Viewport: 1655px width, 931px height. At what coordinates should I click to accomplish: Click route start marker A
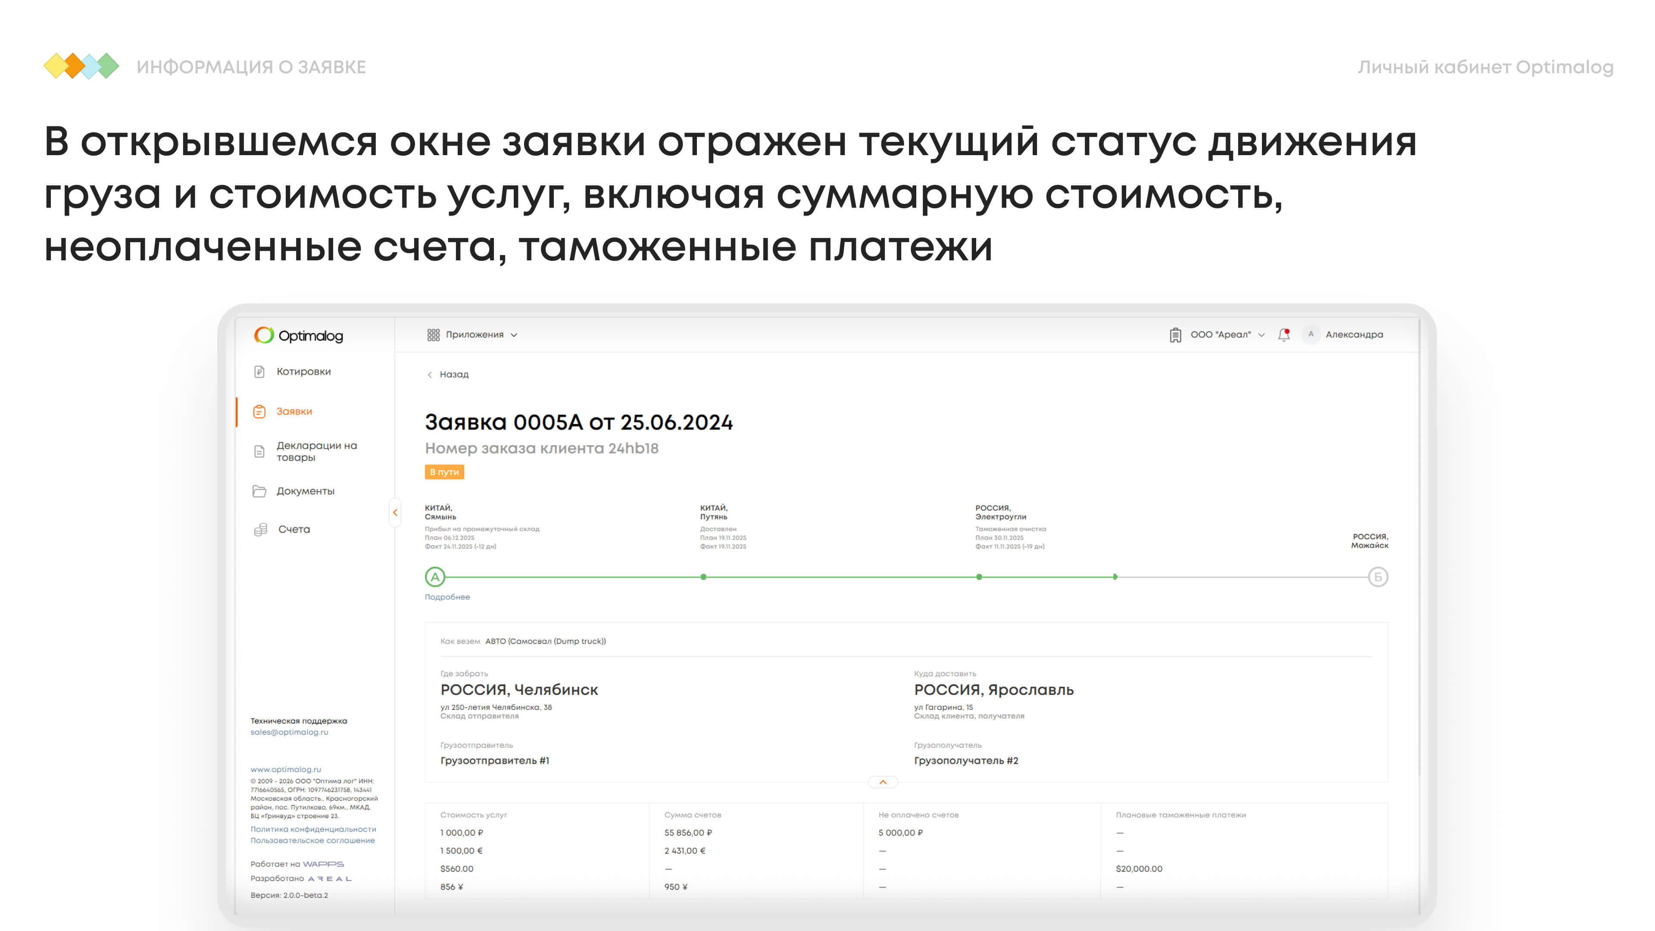click(435, 577)
